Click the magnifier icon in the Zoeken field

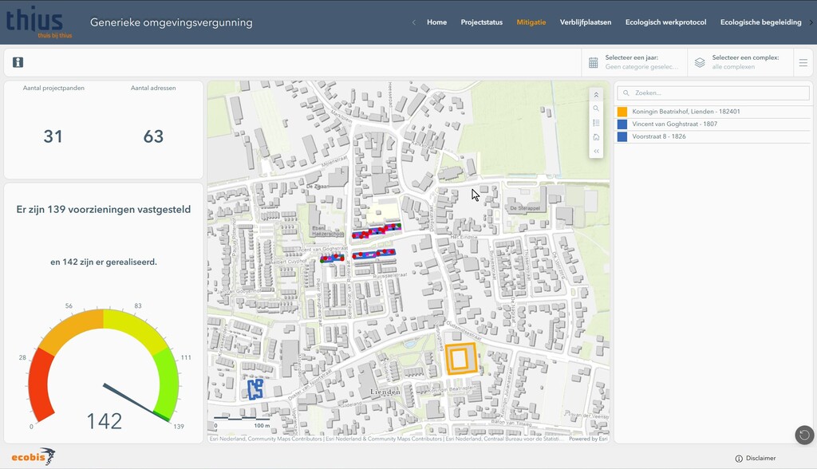(x=626, y=93)
